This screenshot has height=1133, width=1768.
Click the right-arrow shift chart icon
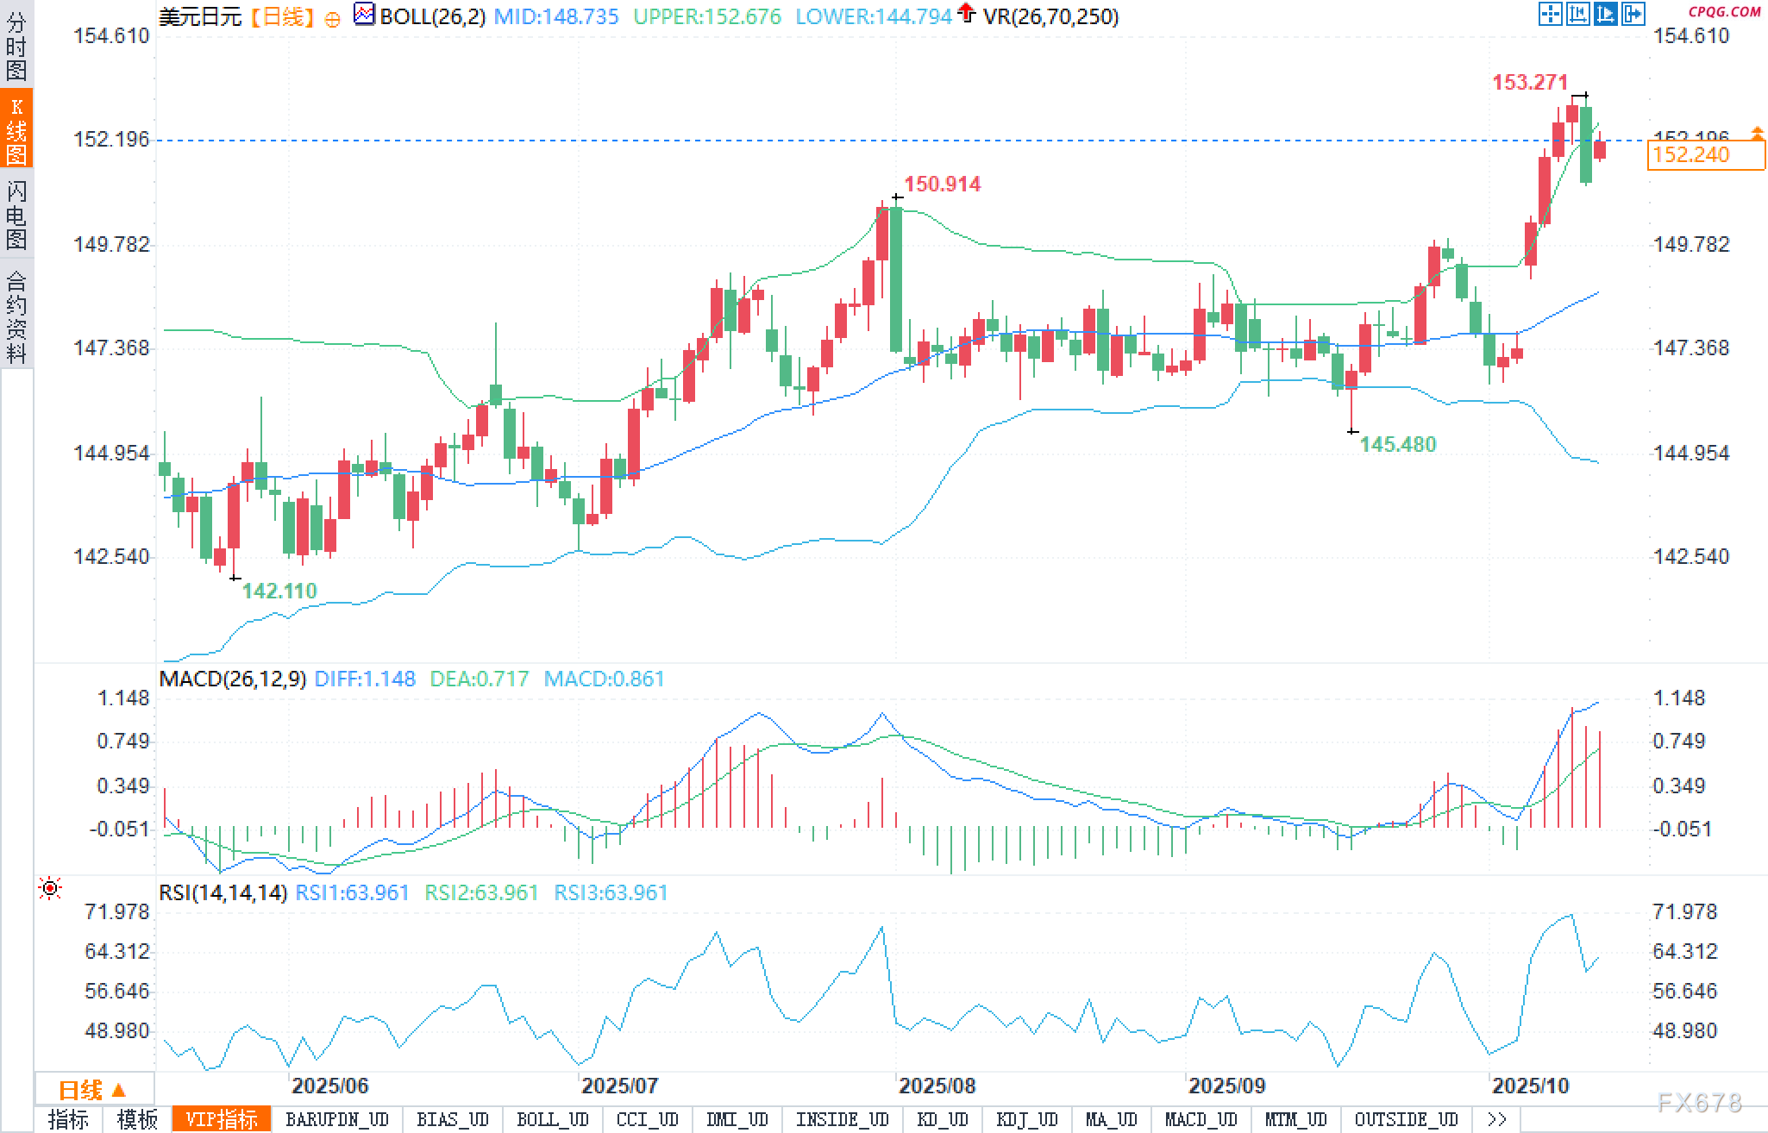[1633, 14]
